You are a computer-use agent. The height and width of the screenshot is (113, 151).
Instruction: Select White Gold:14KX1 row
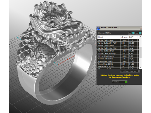[118, 40]
